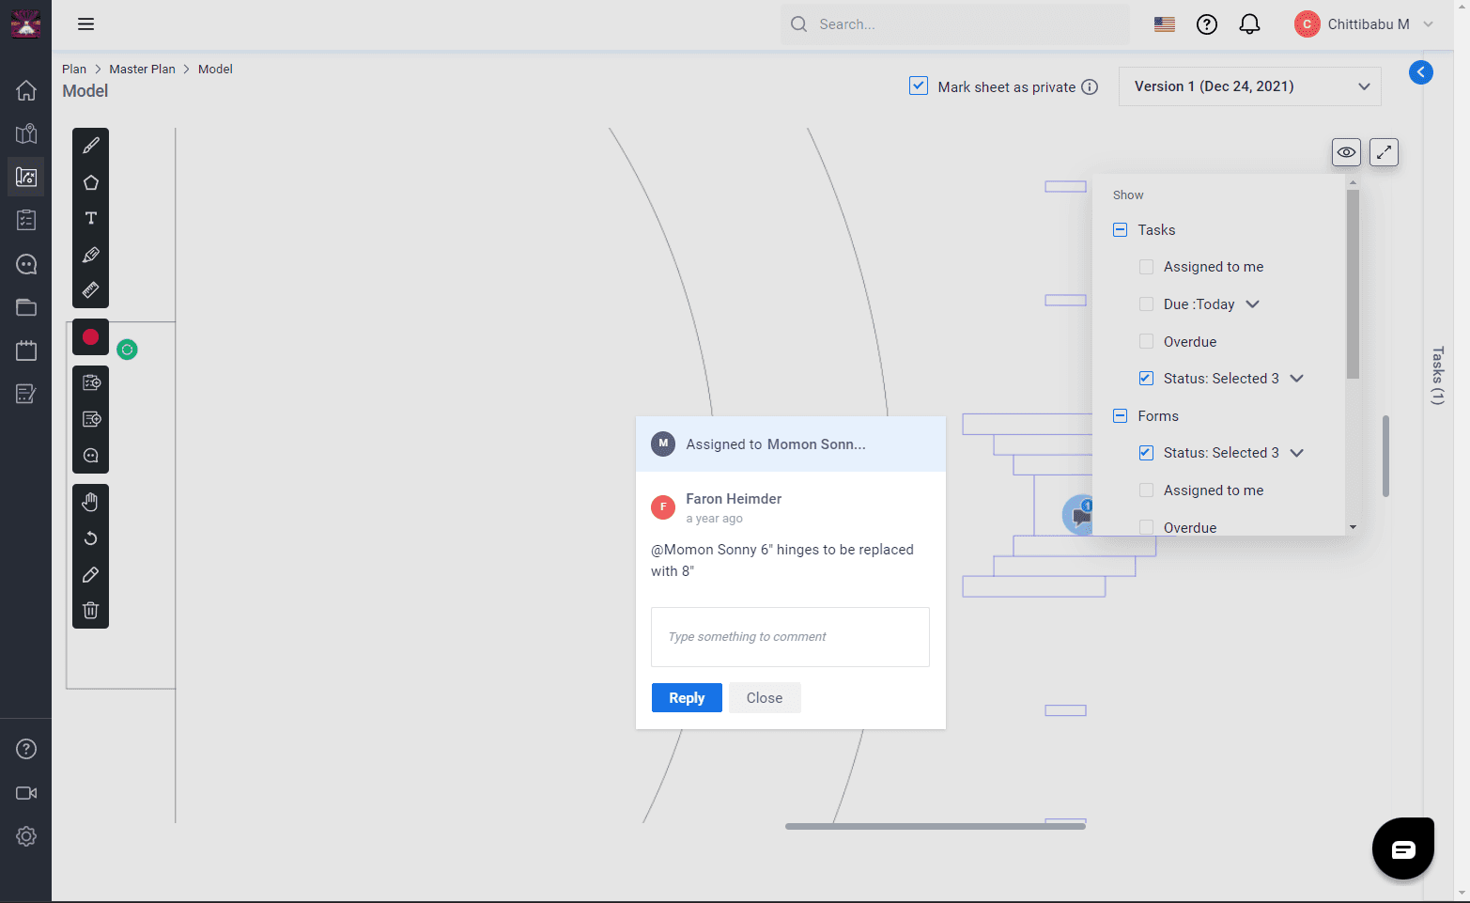The width and height of the screenshot is (1470, 903).
Task: Open help icon in left sidebar
Action: pyautogui.click(x=26, y=749)
